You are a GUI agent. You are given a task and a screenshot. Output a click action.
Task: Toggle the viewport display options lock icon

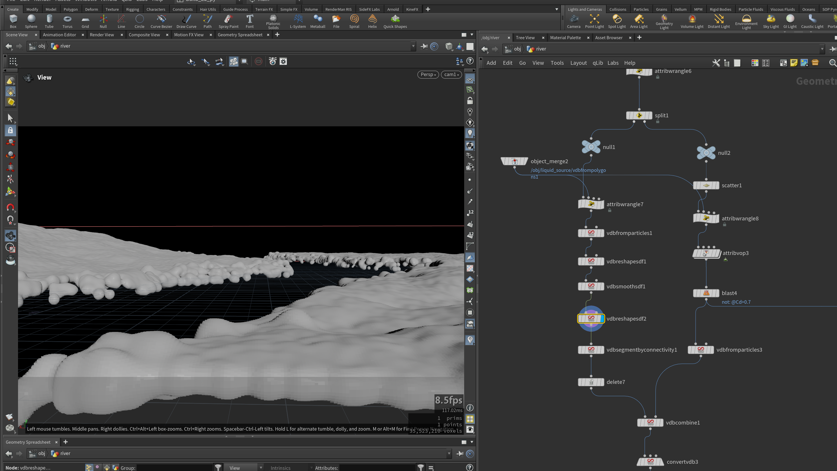470,101
